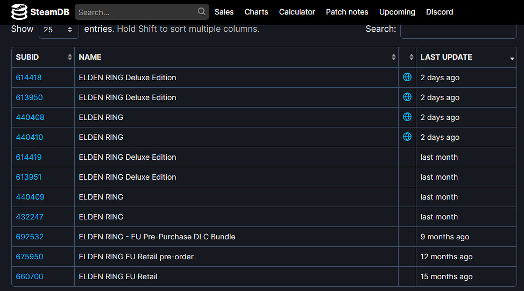This screenshot has height=291, width=524.
Task: Click globe icon for SubID 614418
Action: tap(407, 77)
